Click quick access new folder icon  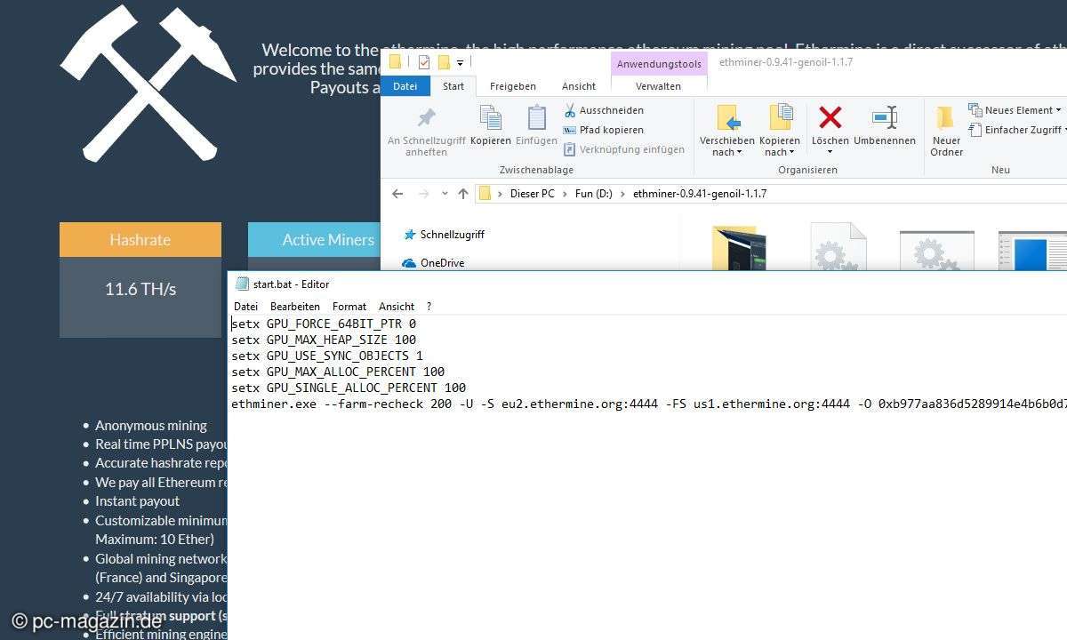[443, 62]
